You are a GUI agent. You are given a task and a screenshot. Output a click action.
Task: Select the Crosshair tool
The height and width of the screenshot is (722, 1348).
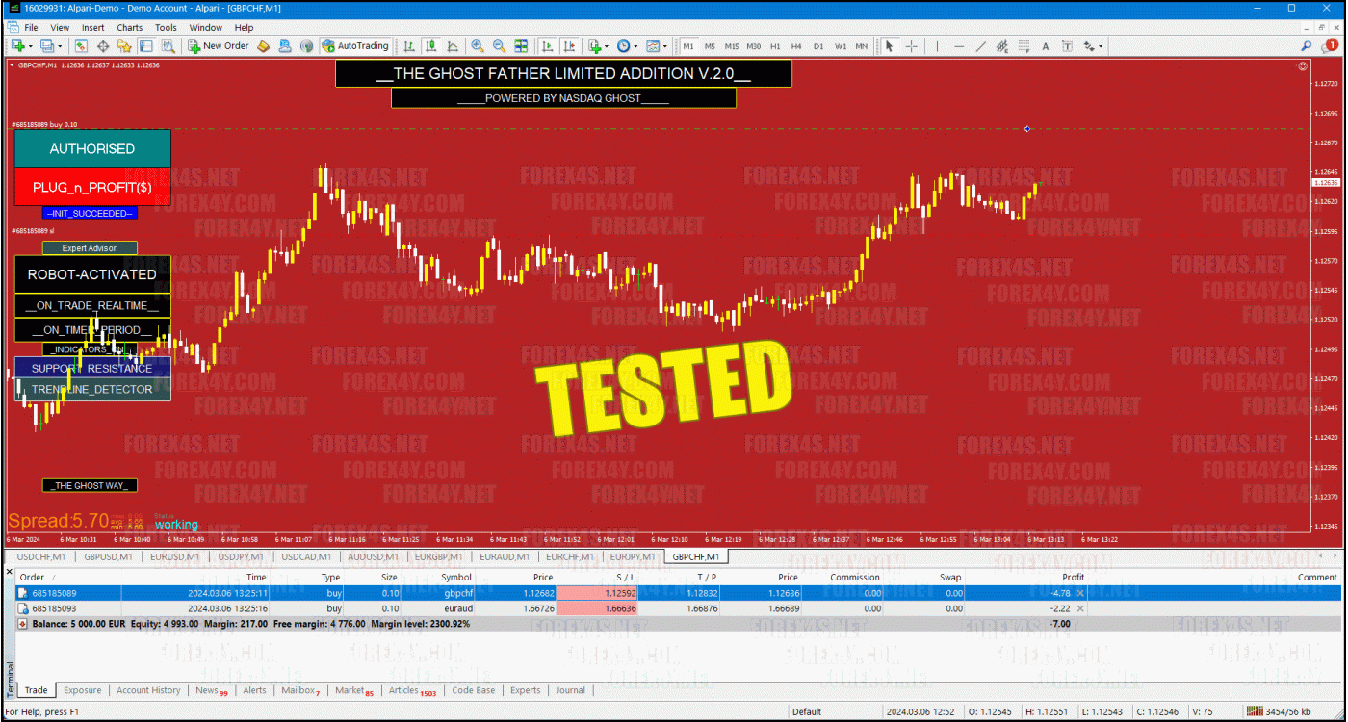tap(911, 46)
